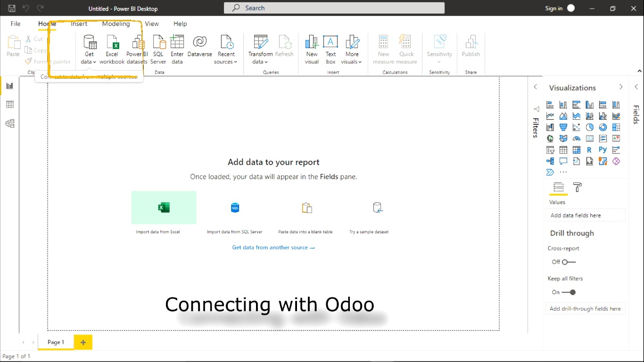Expand the Filters pane
Image resolution: width=644 pixels, height=362 pixels.
536,87
